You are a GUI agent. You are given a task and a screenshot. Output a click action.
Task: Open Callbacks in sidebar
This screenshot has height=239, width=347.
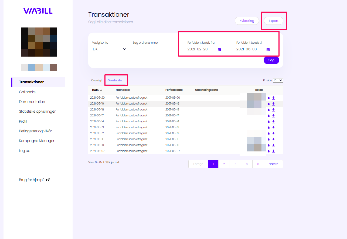coord(27,92)
